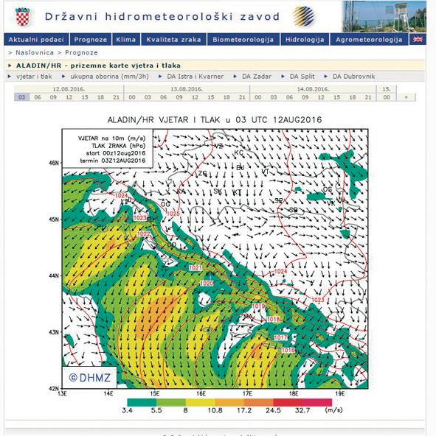Click the DHMZ striped globe logo
436x436 pixels.
[304, 16]
